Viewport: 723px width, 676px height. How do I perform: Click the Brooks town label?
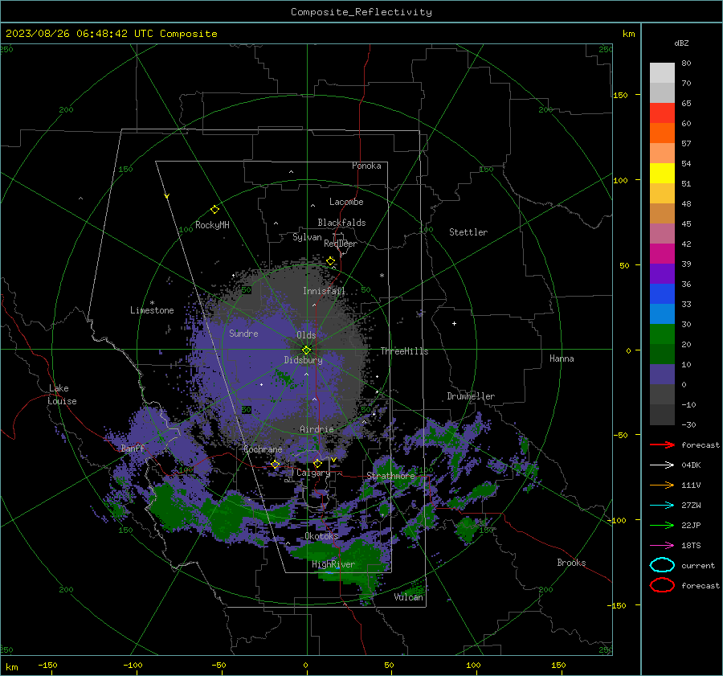571,563
